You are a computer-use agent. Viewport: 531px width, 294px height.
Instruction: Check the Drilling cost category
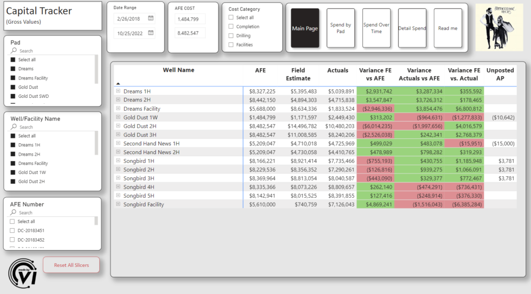click(x=231, y=36)
